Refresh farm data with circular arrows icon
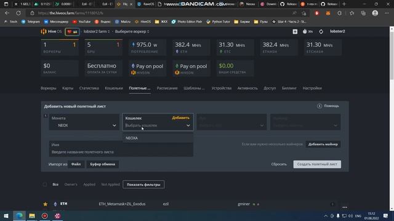The image size is (394, 221). click(321, 31)
